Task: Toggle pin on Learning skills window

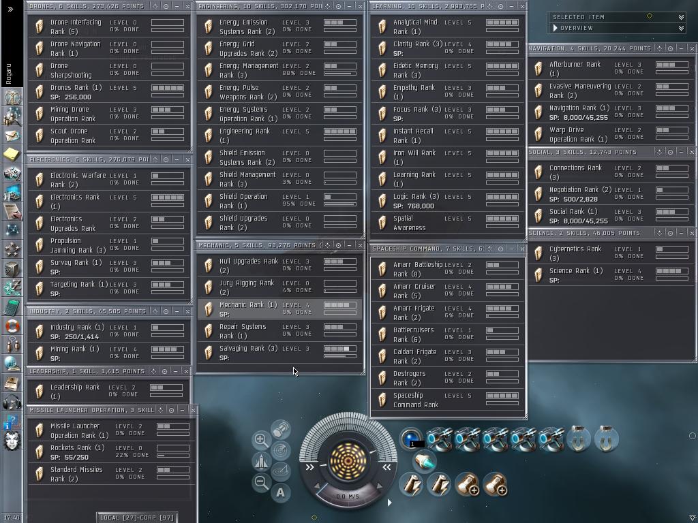Action: coord(489,6)
